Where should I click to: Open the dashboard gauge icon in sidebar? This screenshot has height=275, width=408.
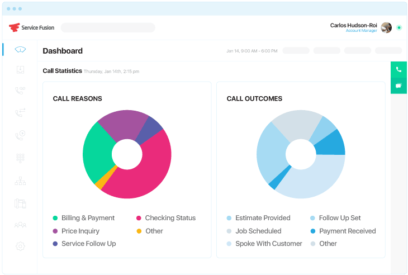20,50
